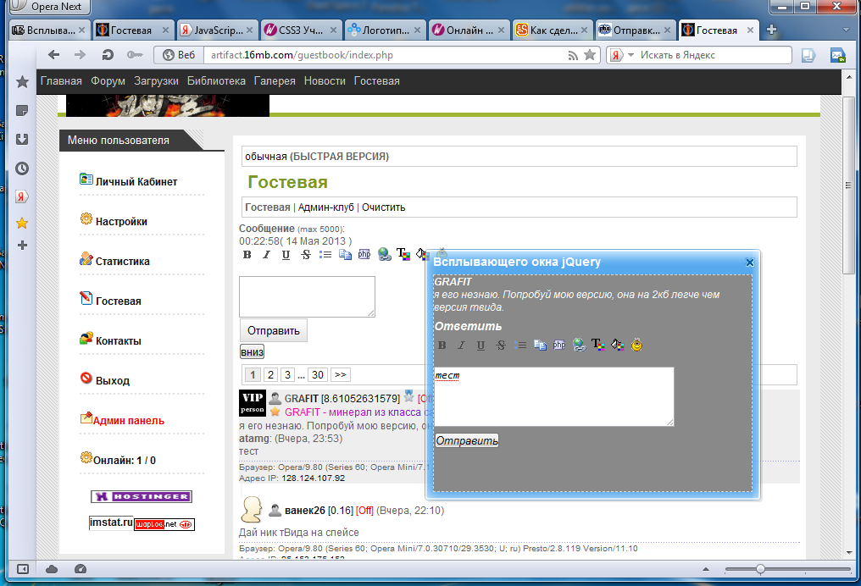Image resolution: width=861 pixels, height=586 pixels.
Task: Apply underline in main message toolbar
Action: 286,255
